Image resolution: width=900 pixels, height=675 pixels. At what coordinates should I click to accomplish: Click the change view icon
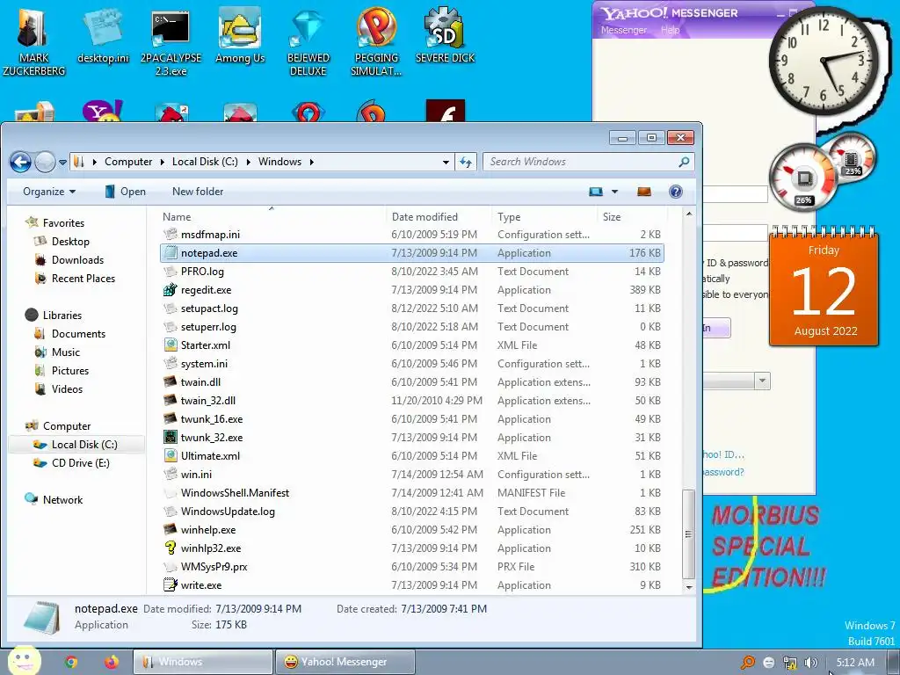(596, 192)
